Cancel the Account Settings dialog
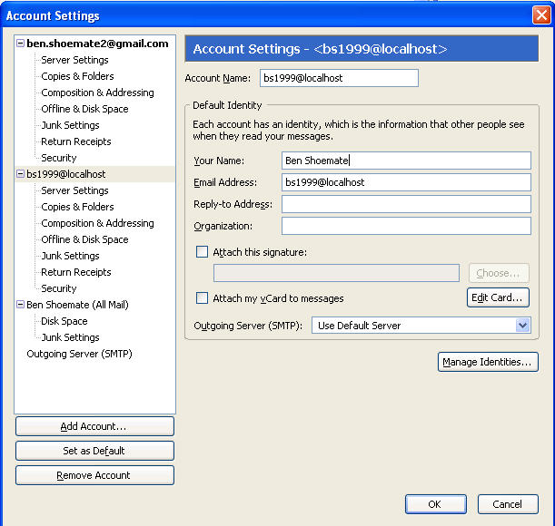This screenshot has height=526, width=555. (x=507, y=504)
